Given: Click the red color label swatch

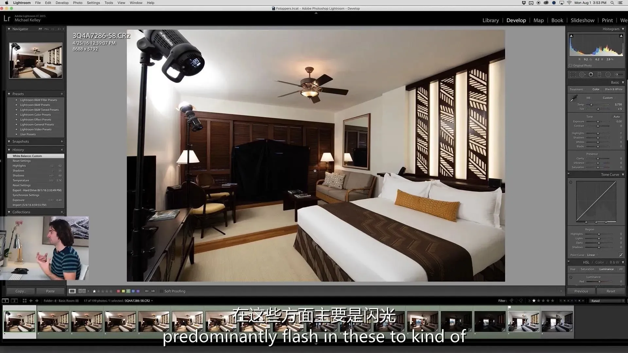Looking at the screenshot, I should pos(118,291).
